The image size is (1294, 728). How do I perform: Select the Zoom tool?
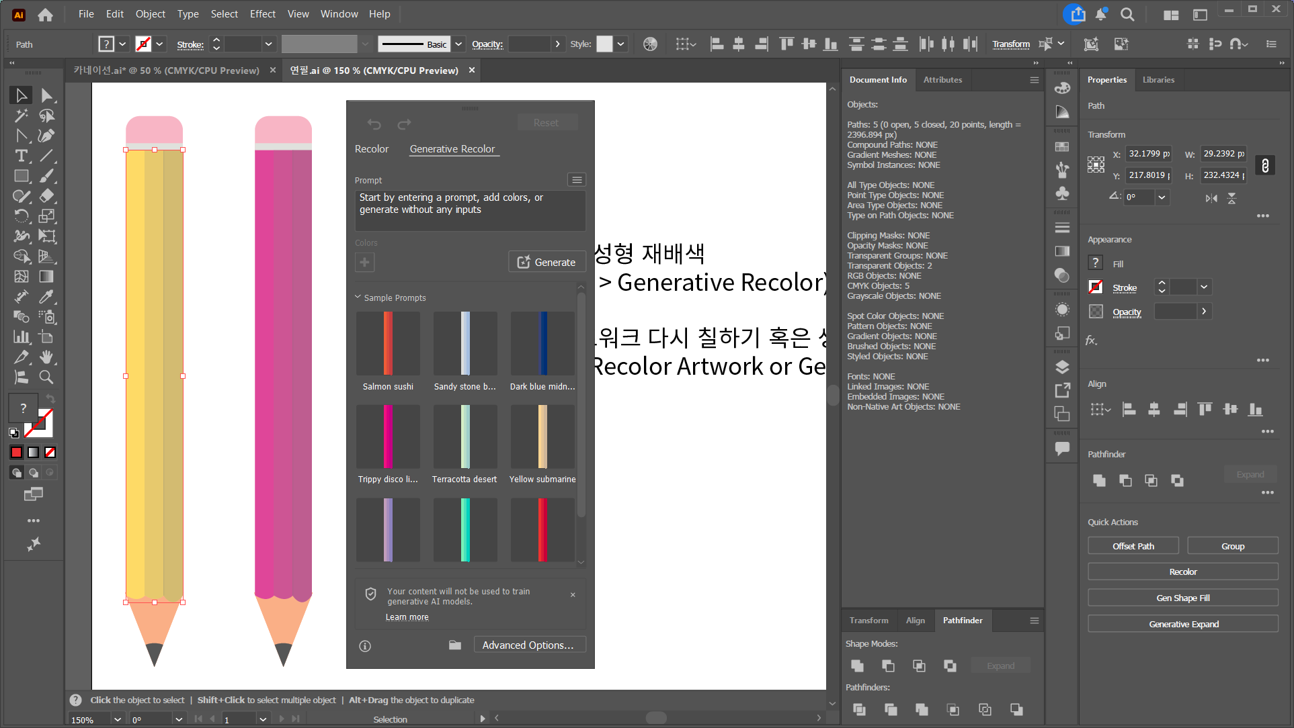tap(46, 377)
